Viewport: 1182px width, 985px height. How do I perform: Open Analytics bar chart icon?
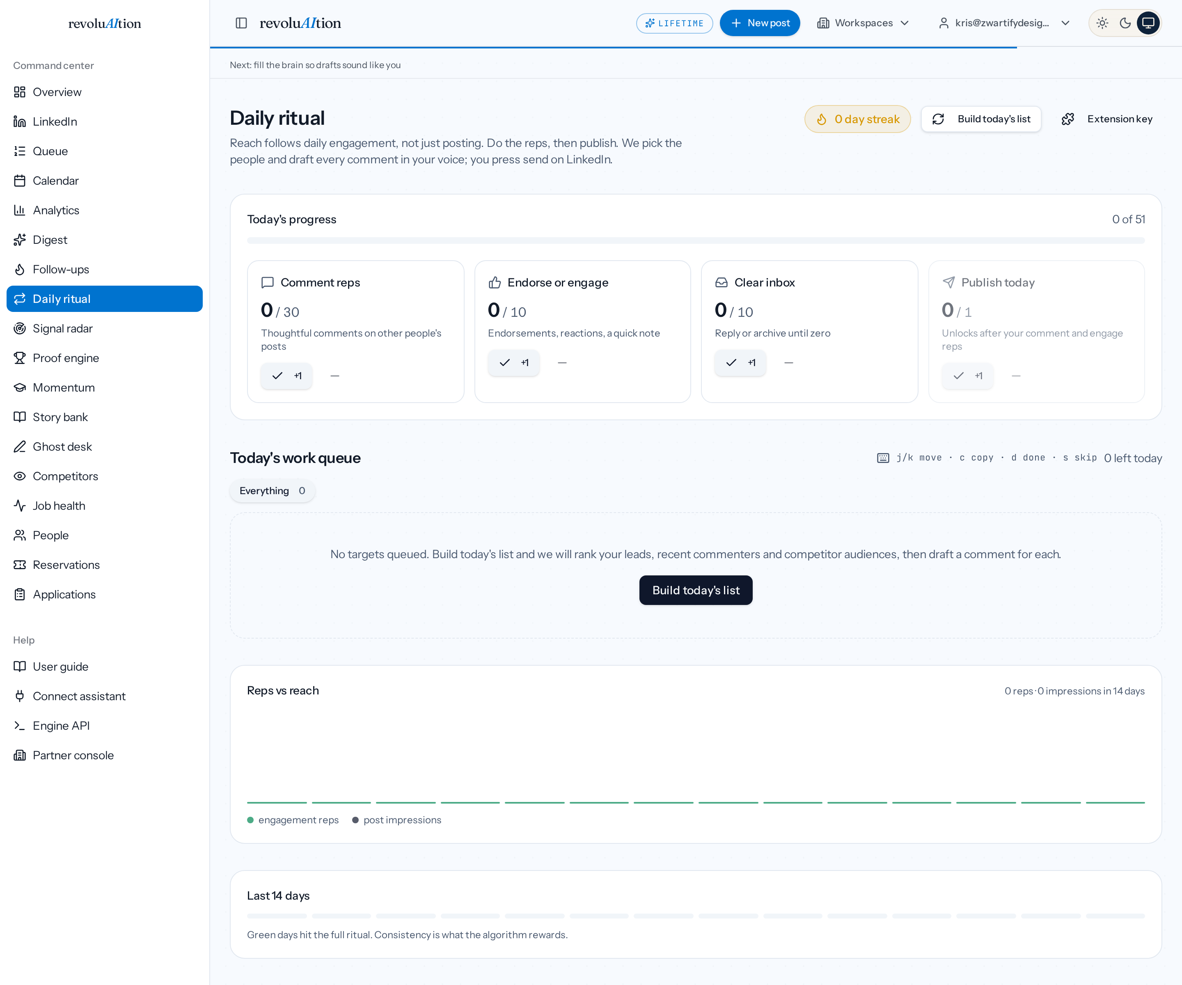(x=20, y=210)
